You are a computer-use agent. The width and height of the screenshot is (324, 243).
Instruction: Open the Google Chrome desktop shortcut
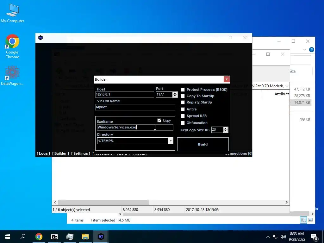click(12, 46)
